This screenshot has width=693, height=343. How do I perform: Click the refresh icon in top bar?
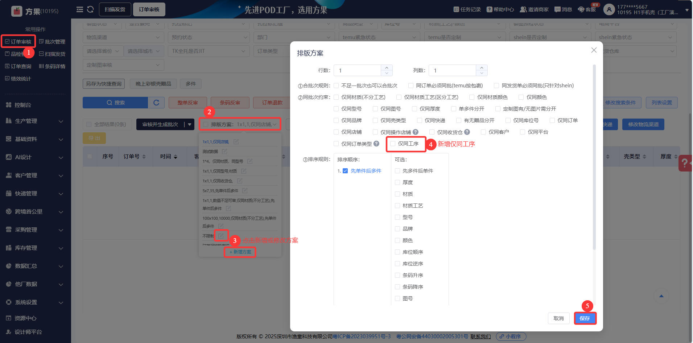click(91, 9)
